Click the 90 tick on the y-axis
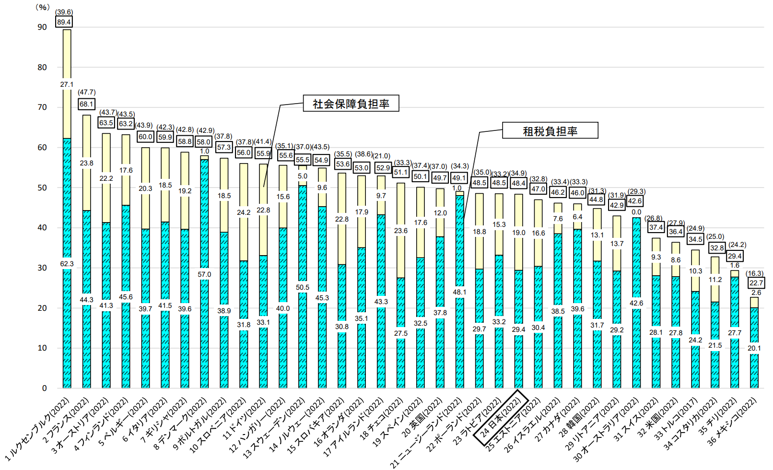The image size is (773, 470). coord(43,27)
